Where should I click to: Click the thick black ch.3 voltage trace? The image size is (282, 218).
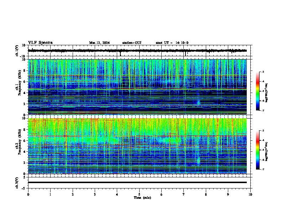137,182
